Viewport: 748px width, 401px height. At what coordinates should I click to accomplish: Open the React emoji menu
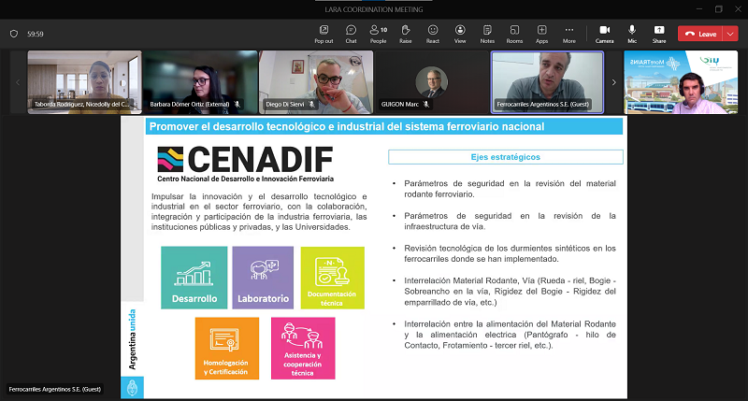[433, 34]
